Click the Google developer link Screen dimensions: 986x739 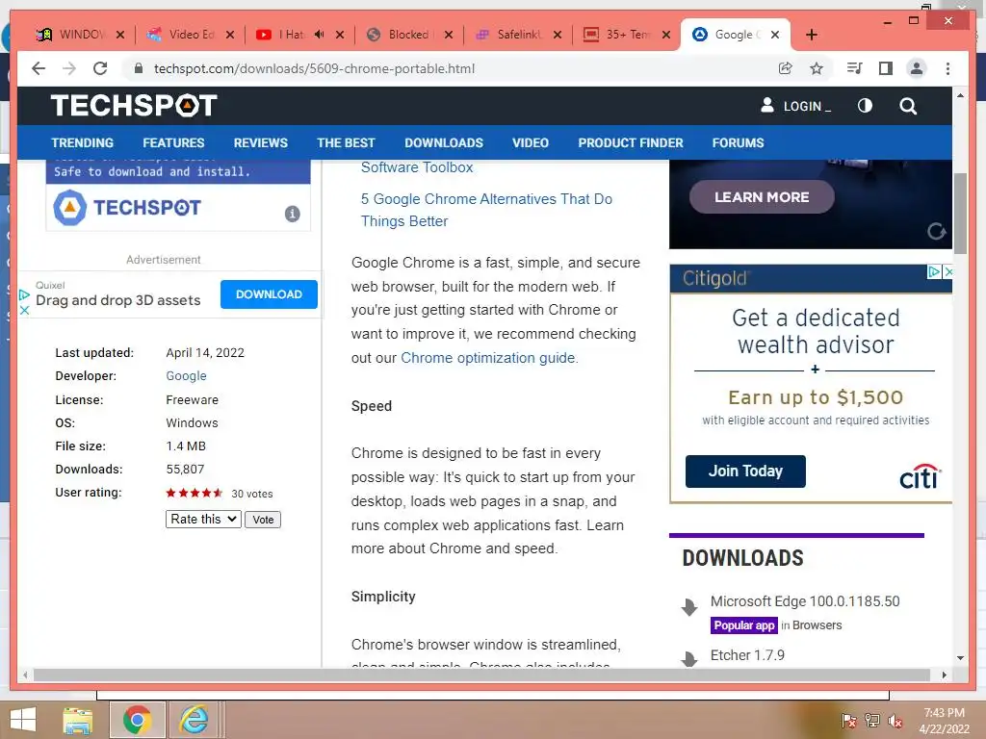(186, 376)
